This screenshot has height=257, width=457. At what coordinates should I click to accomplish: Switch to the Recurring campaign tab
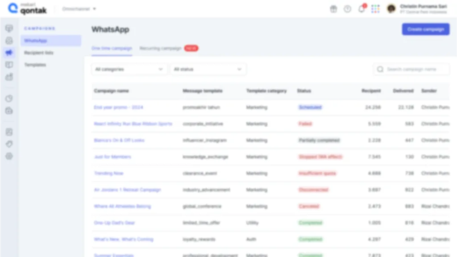point(161,48)
